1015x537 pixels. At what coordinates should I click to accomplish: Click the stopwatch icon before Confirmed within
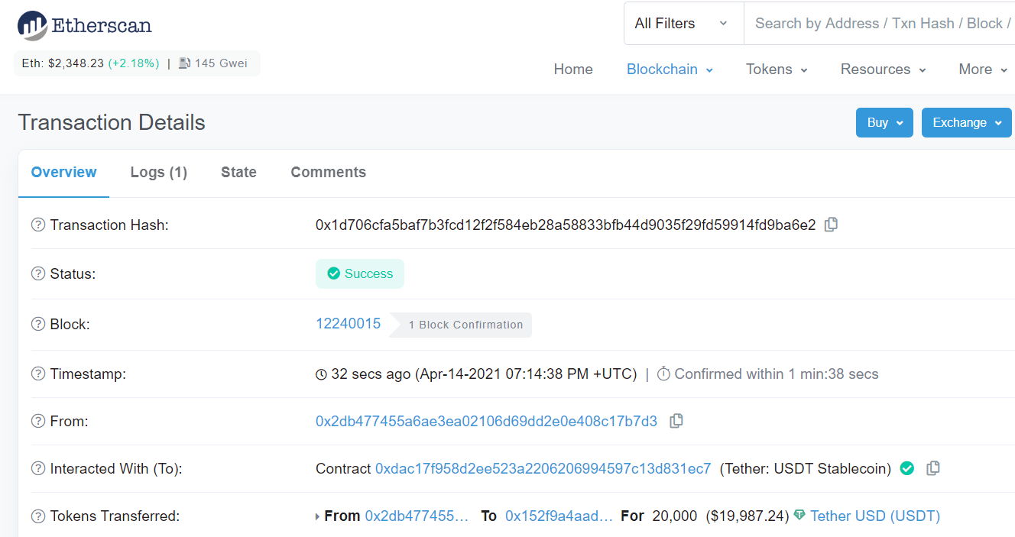coord(663,374)
